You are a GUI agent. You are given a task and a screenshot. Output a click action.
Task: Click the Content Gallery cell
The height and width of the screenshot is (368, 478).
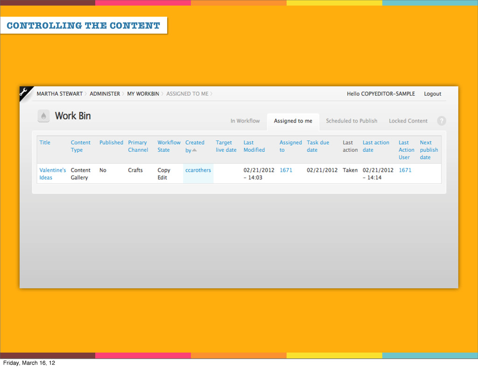pos(80,174)
